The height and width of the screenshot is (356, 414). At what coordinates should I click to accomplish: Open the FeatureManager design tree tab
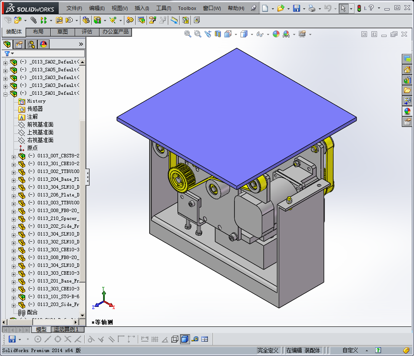pyautogui.click(x=7, y=44)
